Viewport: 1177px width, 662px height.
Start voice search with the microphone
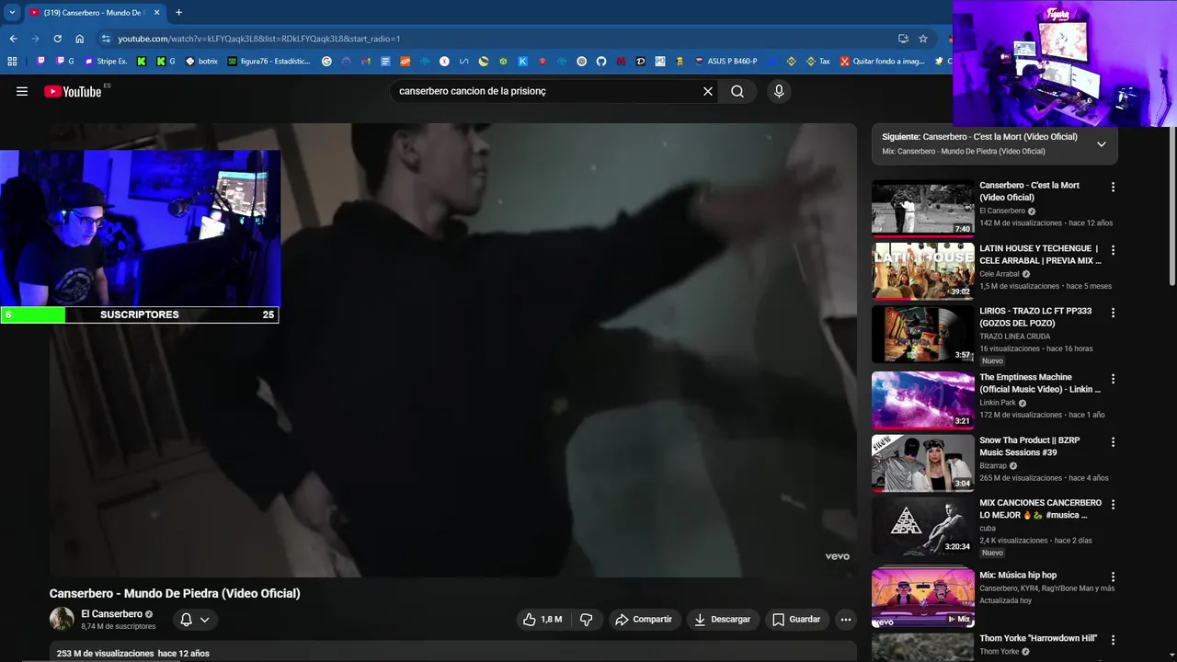pyautogui.click(x=779, y=91)
